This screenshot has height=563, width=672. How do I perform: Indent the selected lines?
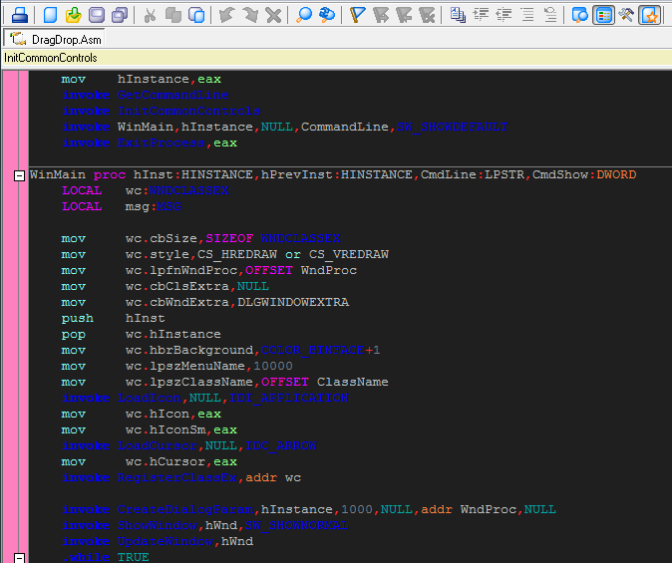[481, 15]
